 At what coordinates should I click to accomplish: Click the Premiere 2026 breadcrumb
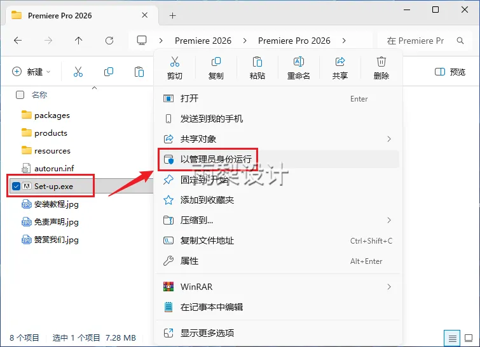203,41
